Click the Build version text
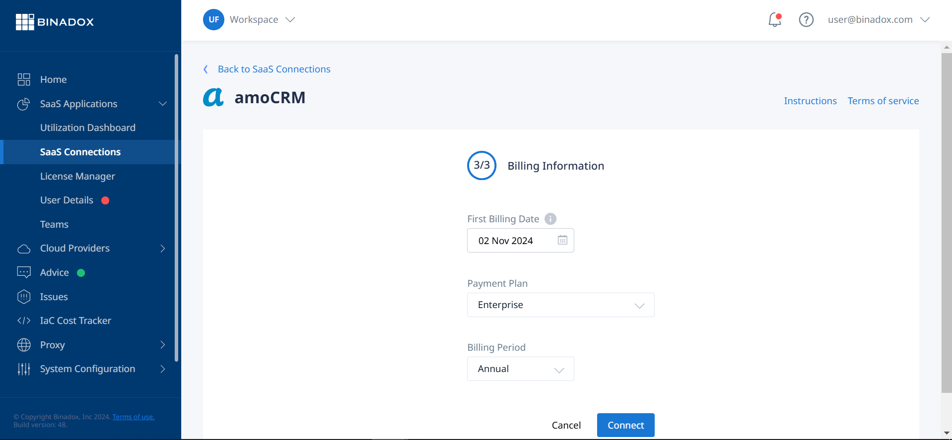 (x=40, y=425)
